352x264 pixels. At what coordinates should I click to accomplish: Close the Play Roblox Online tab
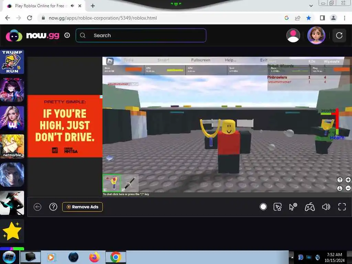pos(80,6)
